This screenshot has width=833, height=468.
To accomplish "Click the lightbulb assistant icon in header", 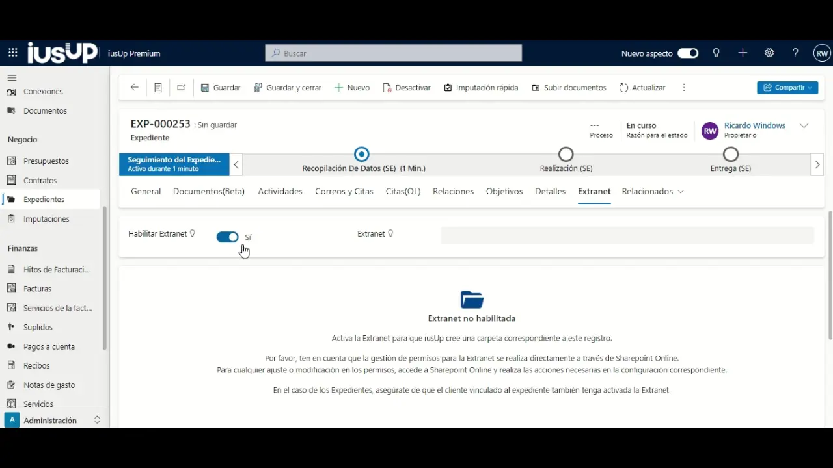I will 717,53.
